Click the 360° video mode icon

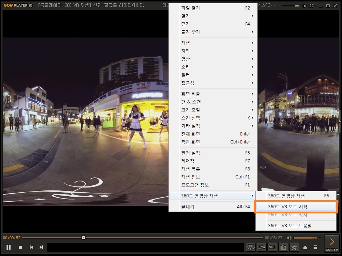click(251, 247)
